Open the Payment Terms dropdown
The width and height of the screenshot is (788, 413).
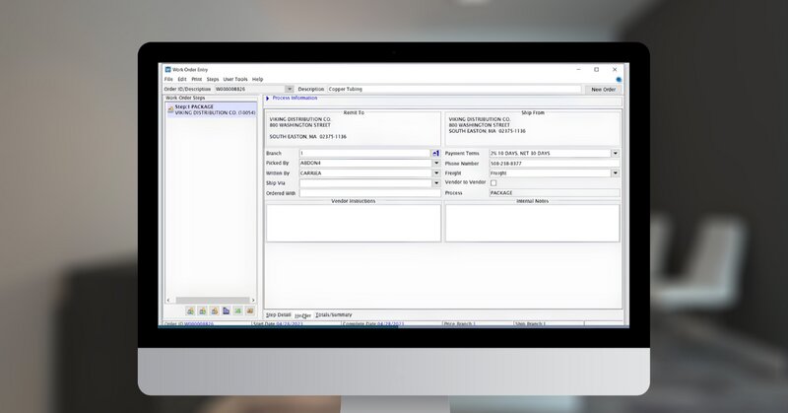point(615,153)
